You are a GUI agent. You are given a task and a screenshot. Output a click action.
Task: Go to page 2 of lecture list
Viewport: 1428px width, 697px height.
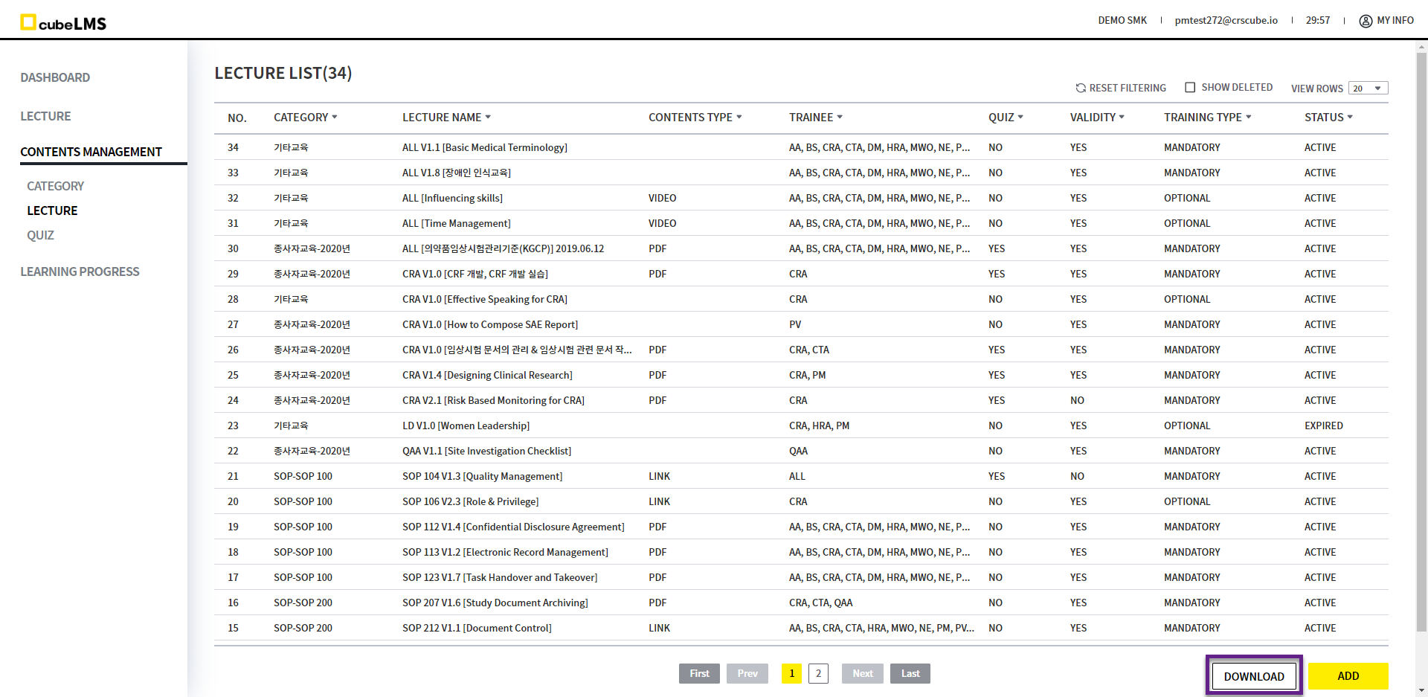(x=818, y=673)
